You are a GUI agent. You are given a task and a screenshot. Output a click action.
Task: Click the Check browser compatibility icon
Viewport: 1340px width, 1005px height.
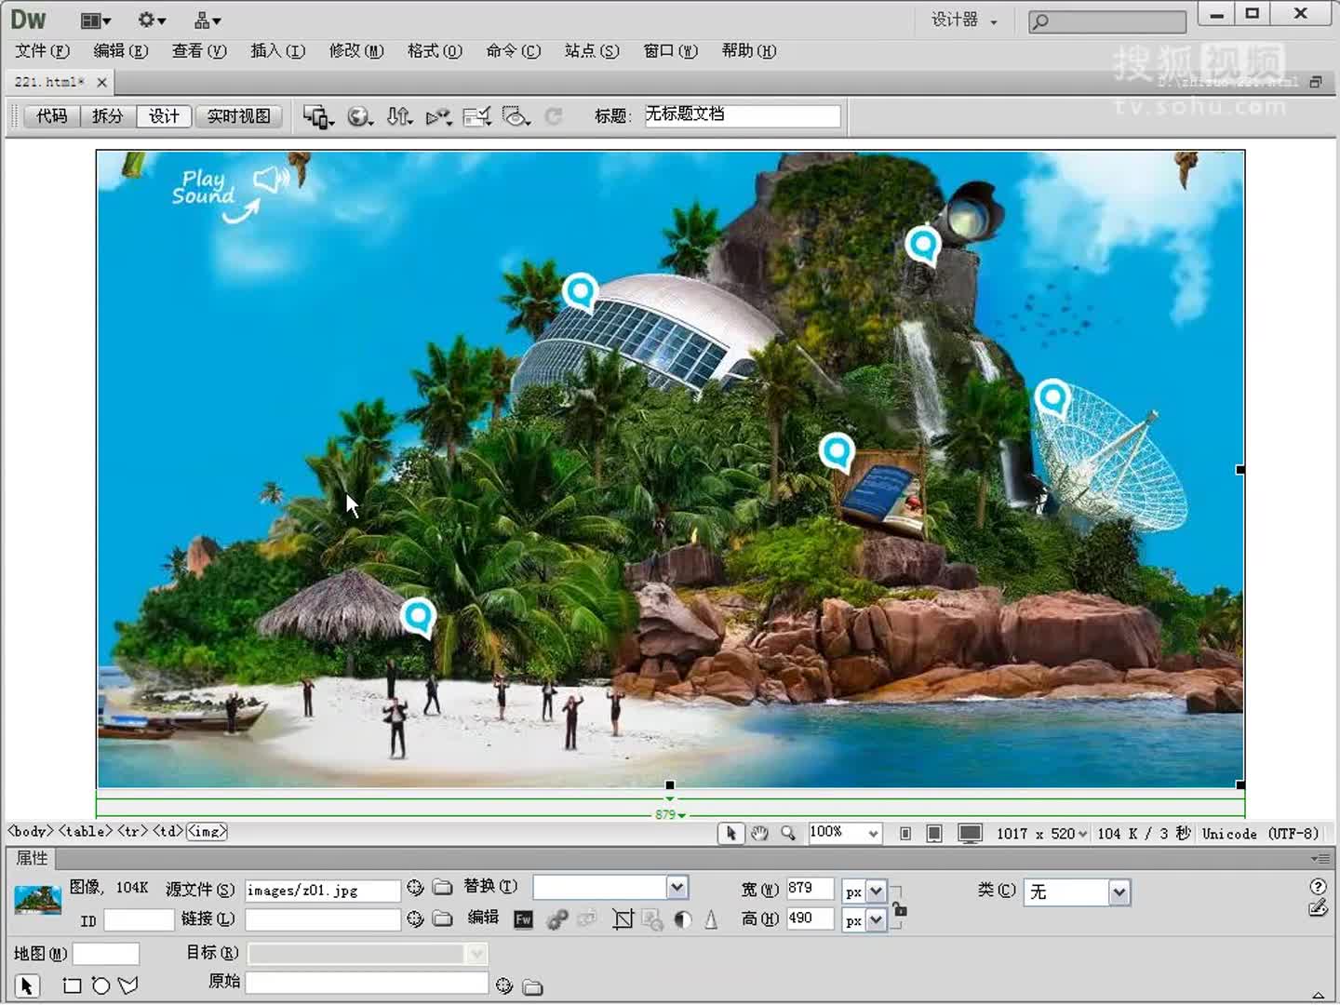[x=477, y=116]
